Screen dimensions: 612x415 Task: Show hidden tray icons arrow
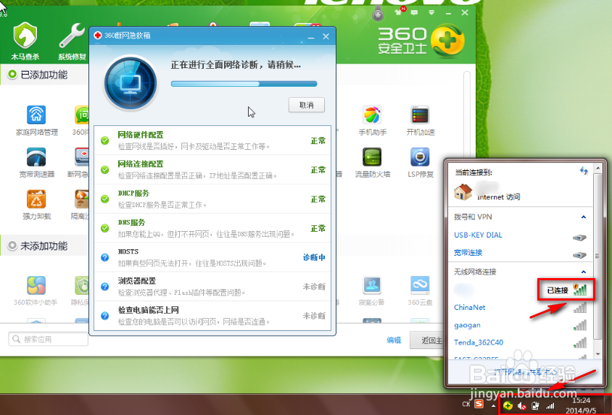click(494, 406)
